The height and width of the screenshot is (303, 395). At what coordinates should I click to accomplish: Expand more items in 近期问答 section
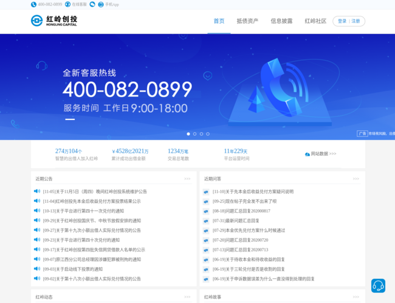[x=355, y=179]
